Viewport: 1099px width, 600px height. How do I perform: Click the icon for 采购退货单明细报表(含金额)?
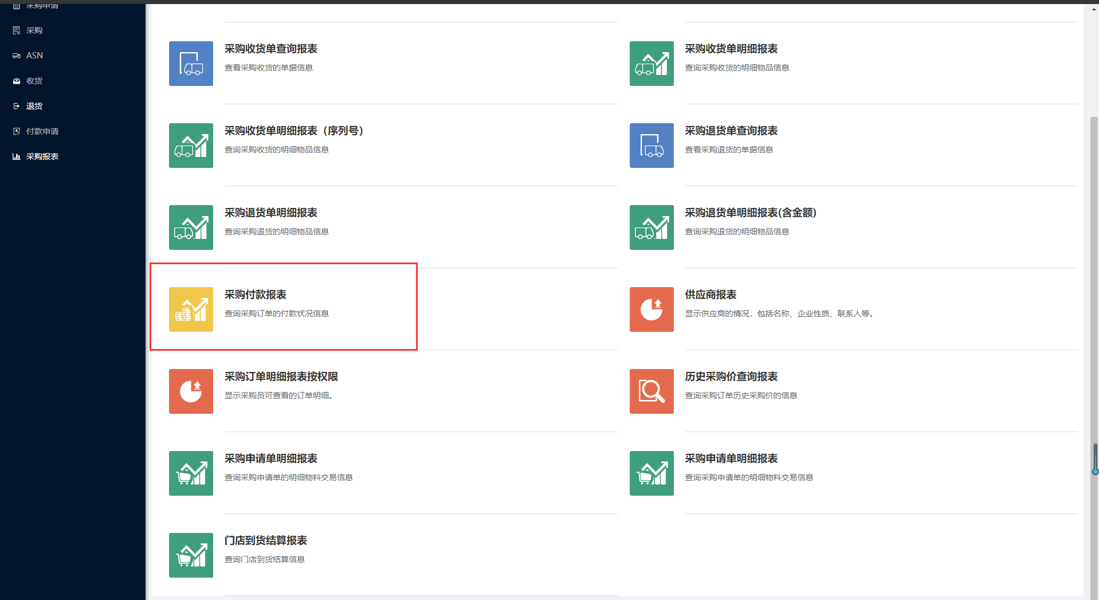651,228
